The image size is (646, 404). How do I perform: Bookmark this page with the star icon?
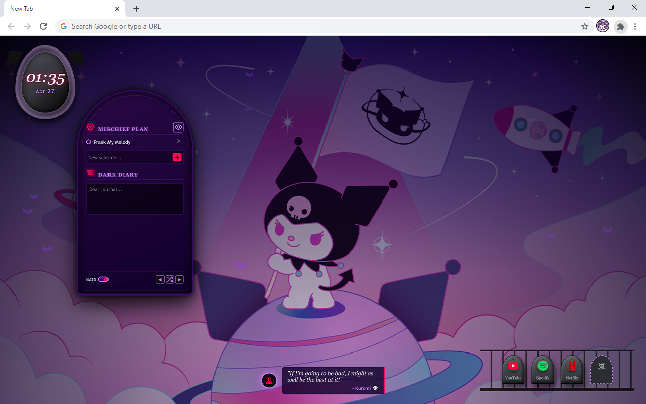click(x=585, y=26)
